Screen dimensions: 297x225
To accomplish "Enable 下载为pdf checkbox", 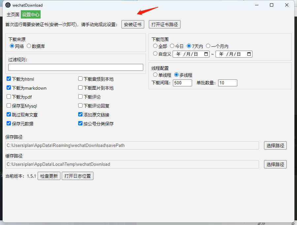I will [x=9, y=97].
